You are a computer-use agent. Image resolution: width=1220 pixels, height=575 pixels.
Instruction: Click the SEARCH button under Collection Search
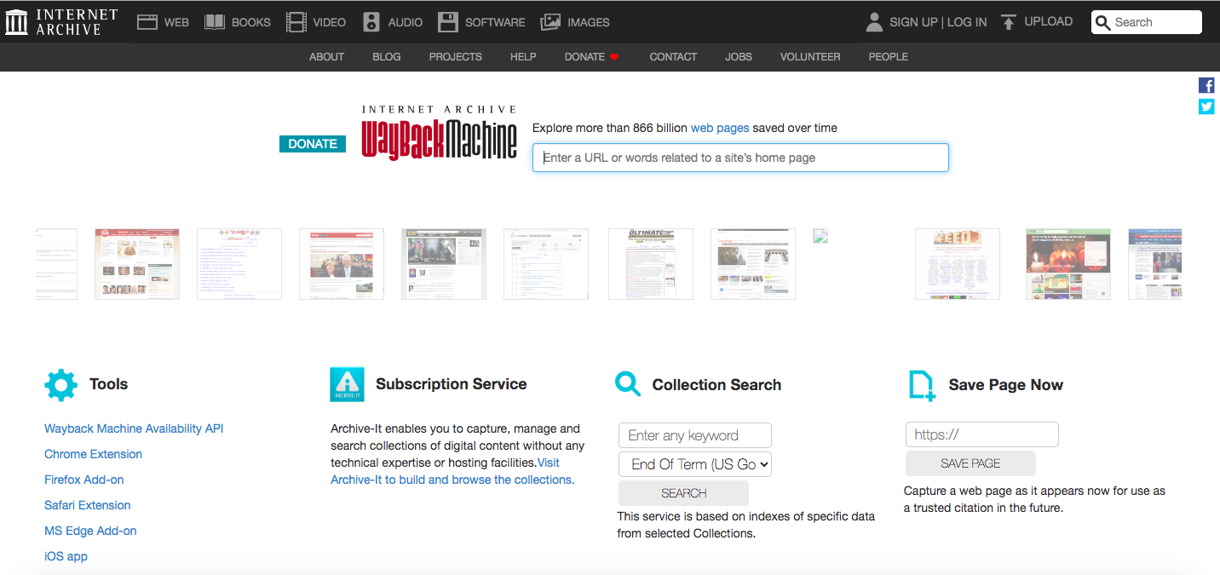pyautogui.click(x=683, y=493)
